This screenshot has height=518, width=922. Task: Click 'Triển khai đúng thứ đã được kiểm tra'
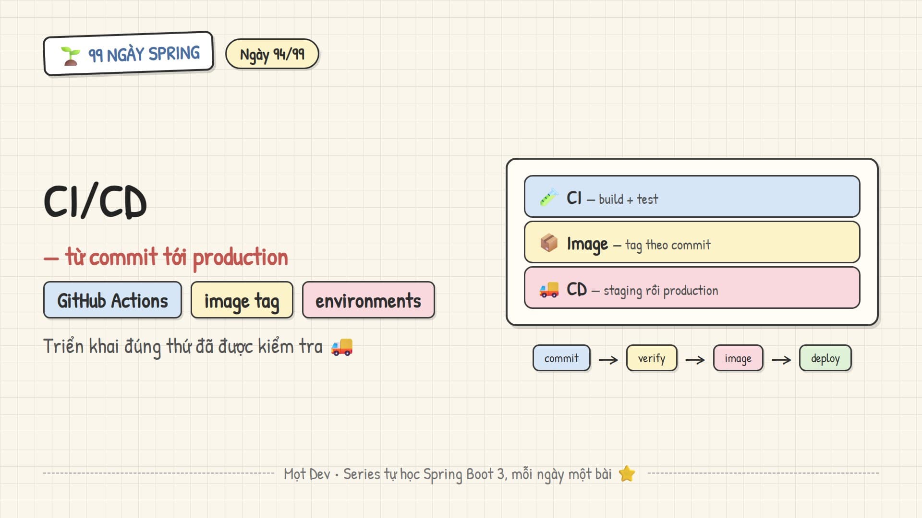183,346
